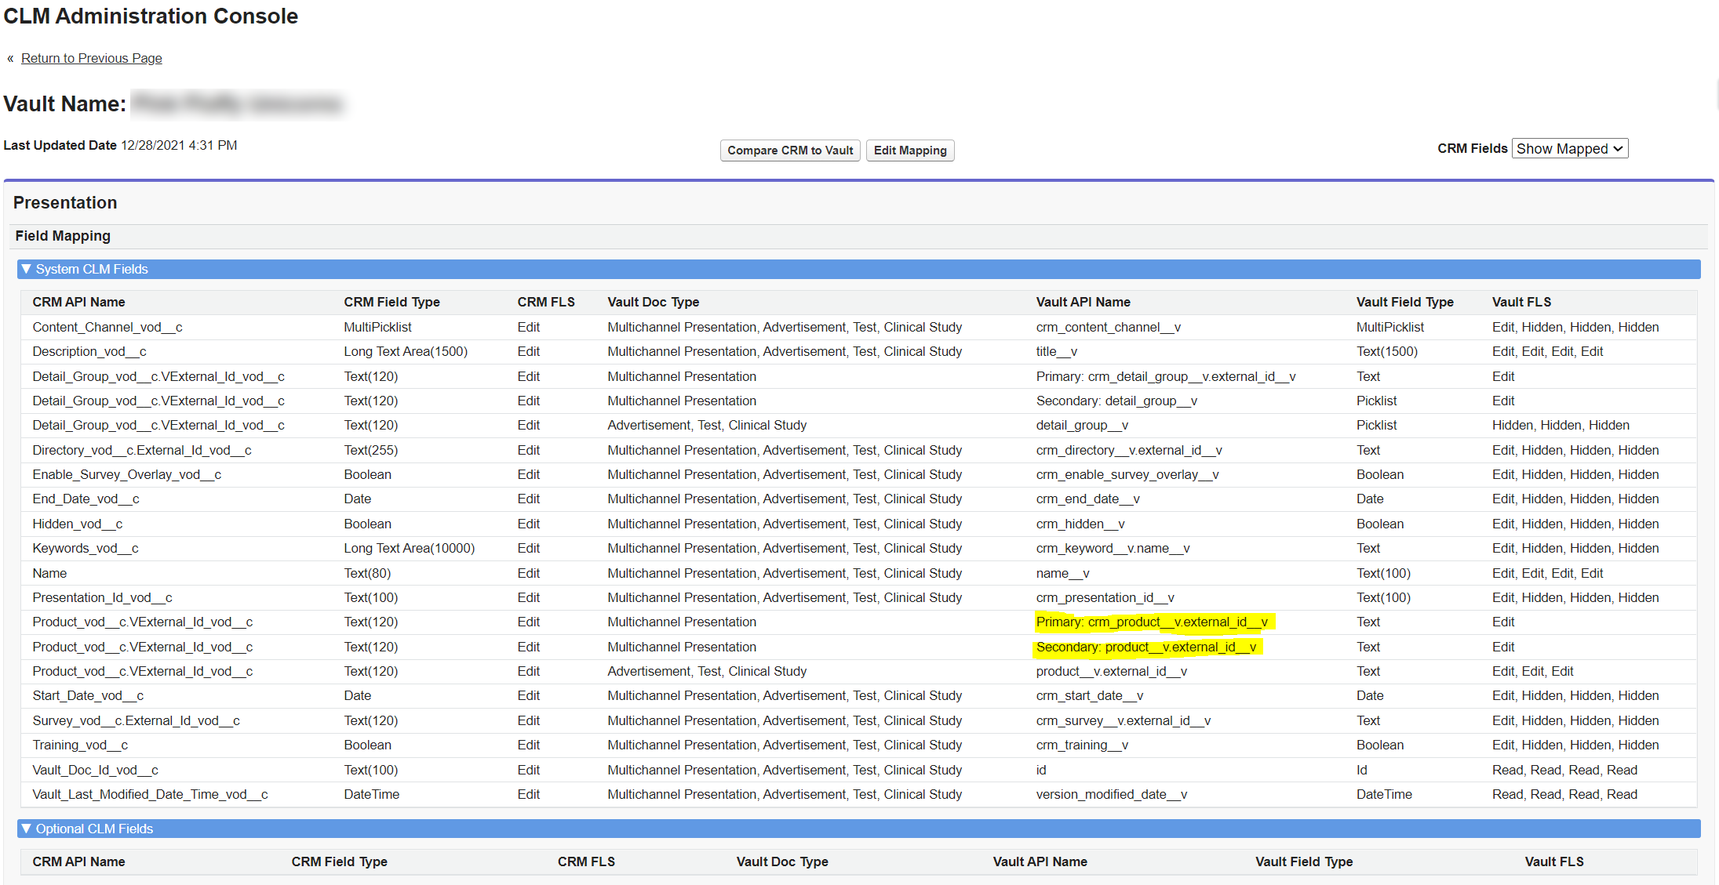The image size is (1719, 885).
Task: Click the Field Mapping section heading
Action: pos(63,236)
